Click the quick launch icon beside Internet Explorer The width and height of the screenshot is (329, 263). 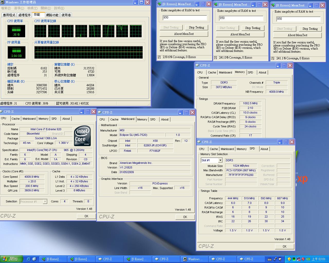coord(34,259)
